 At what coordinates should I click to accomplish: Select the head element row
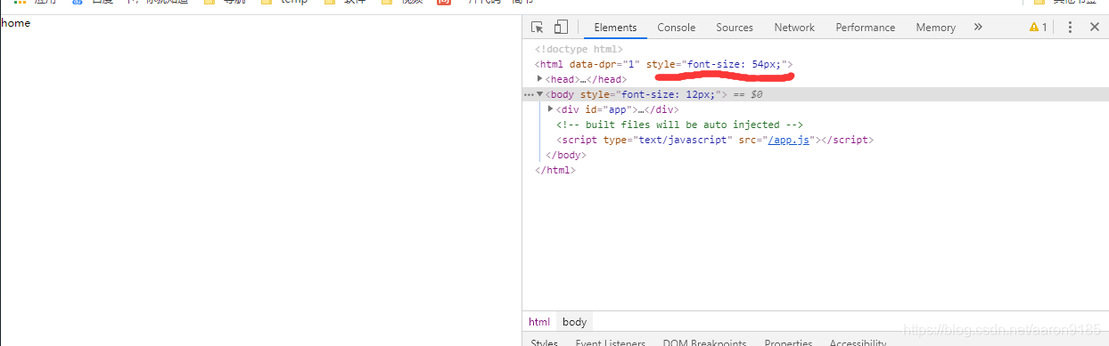586,79
